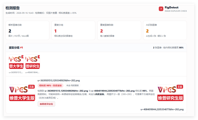This screenshot has height=120, width=198.
Task: Click the 完全/高度重复 tag
Action: click(73, 85)
